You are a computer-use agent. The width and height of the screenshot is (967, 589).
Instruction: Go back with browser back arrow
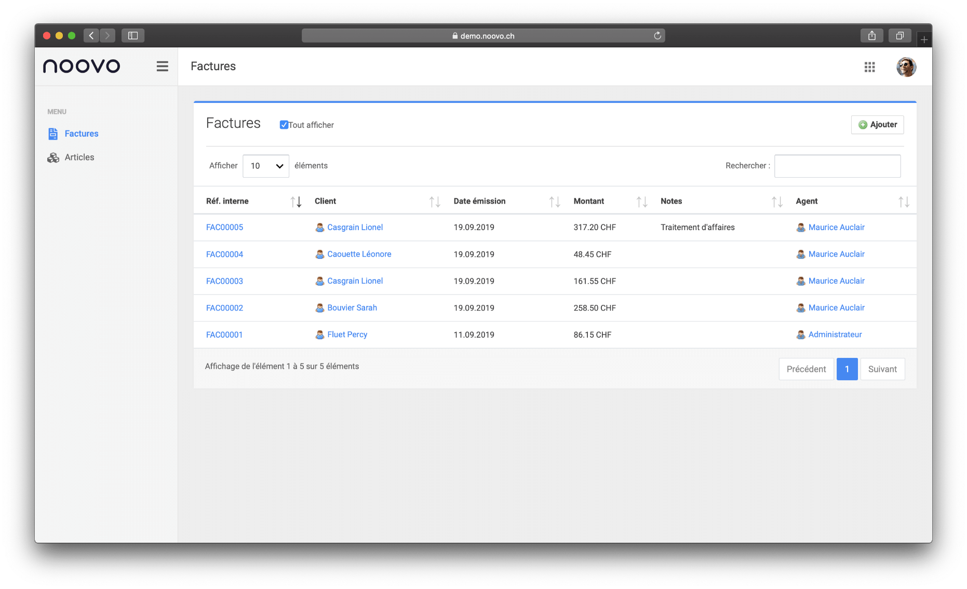point(91,36)
